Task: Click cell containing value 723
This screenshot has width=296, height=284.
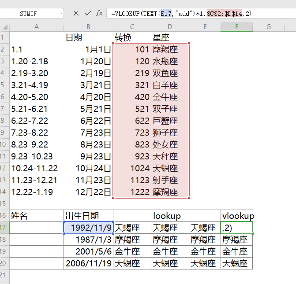Action: click(x=132, y=133)
